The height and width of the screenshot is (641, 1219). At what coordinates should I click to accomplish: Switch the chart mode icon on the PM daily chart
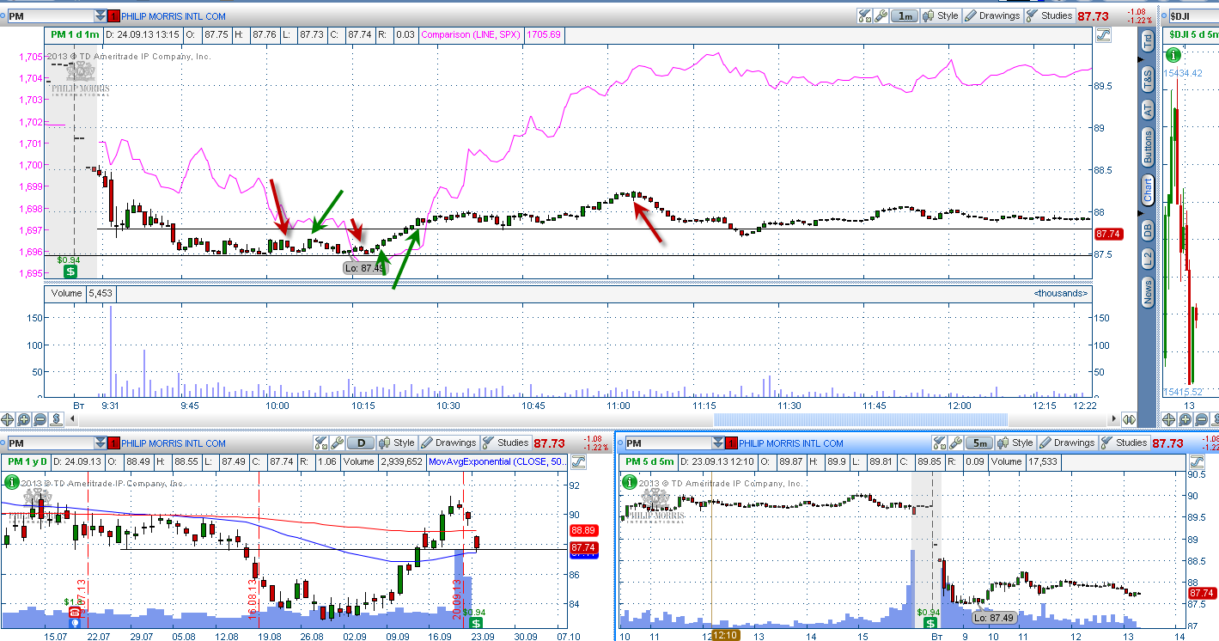578,462
